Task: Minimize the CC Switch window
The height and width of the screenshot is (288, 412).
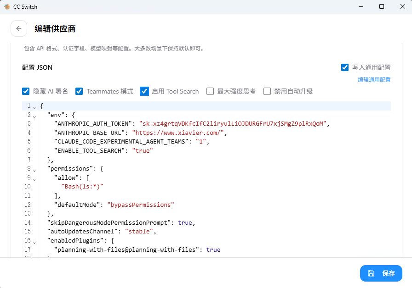Action: coord(361,6)
